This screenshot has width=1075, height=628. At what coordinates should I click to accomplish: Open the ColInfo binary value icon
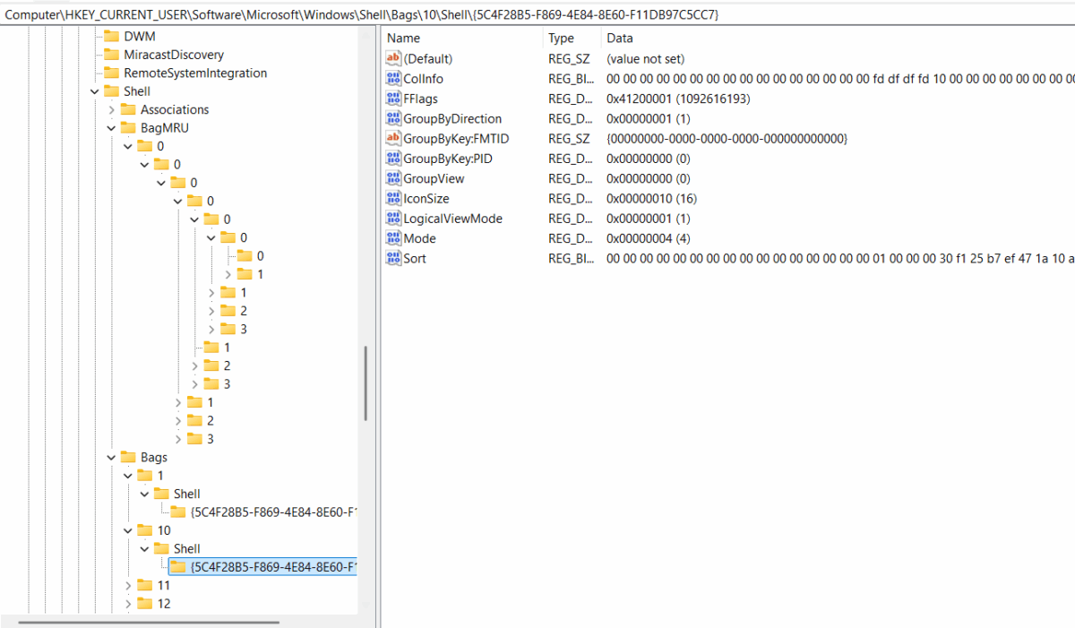pos(392,78)
